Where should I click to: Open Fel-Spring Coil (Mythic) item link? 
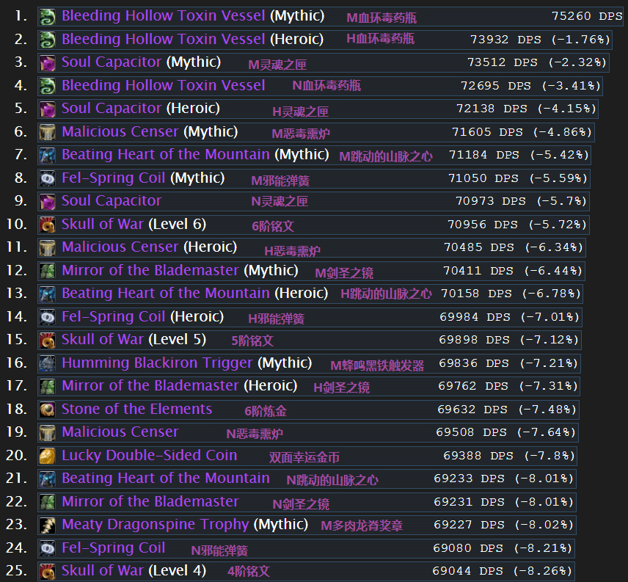[143, 178]
